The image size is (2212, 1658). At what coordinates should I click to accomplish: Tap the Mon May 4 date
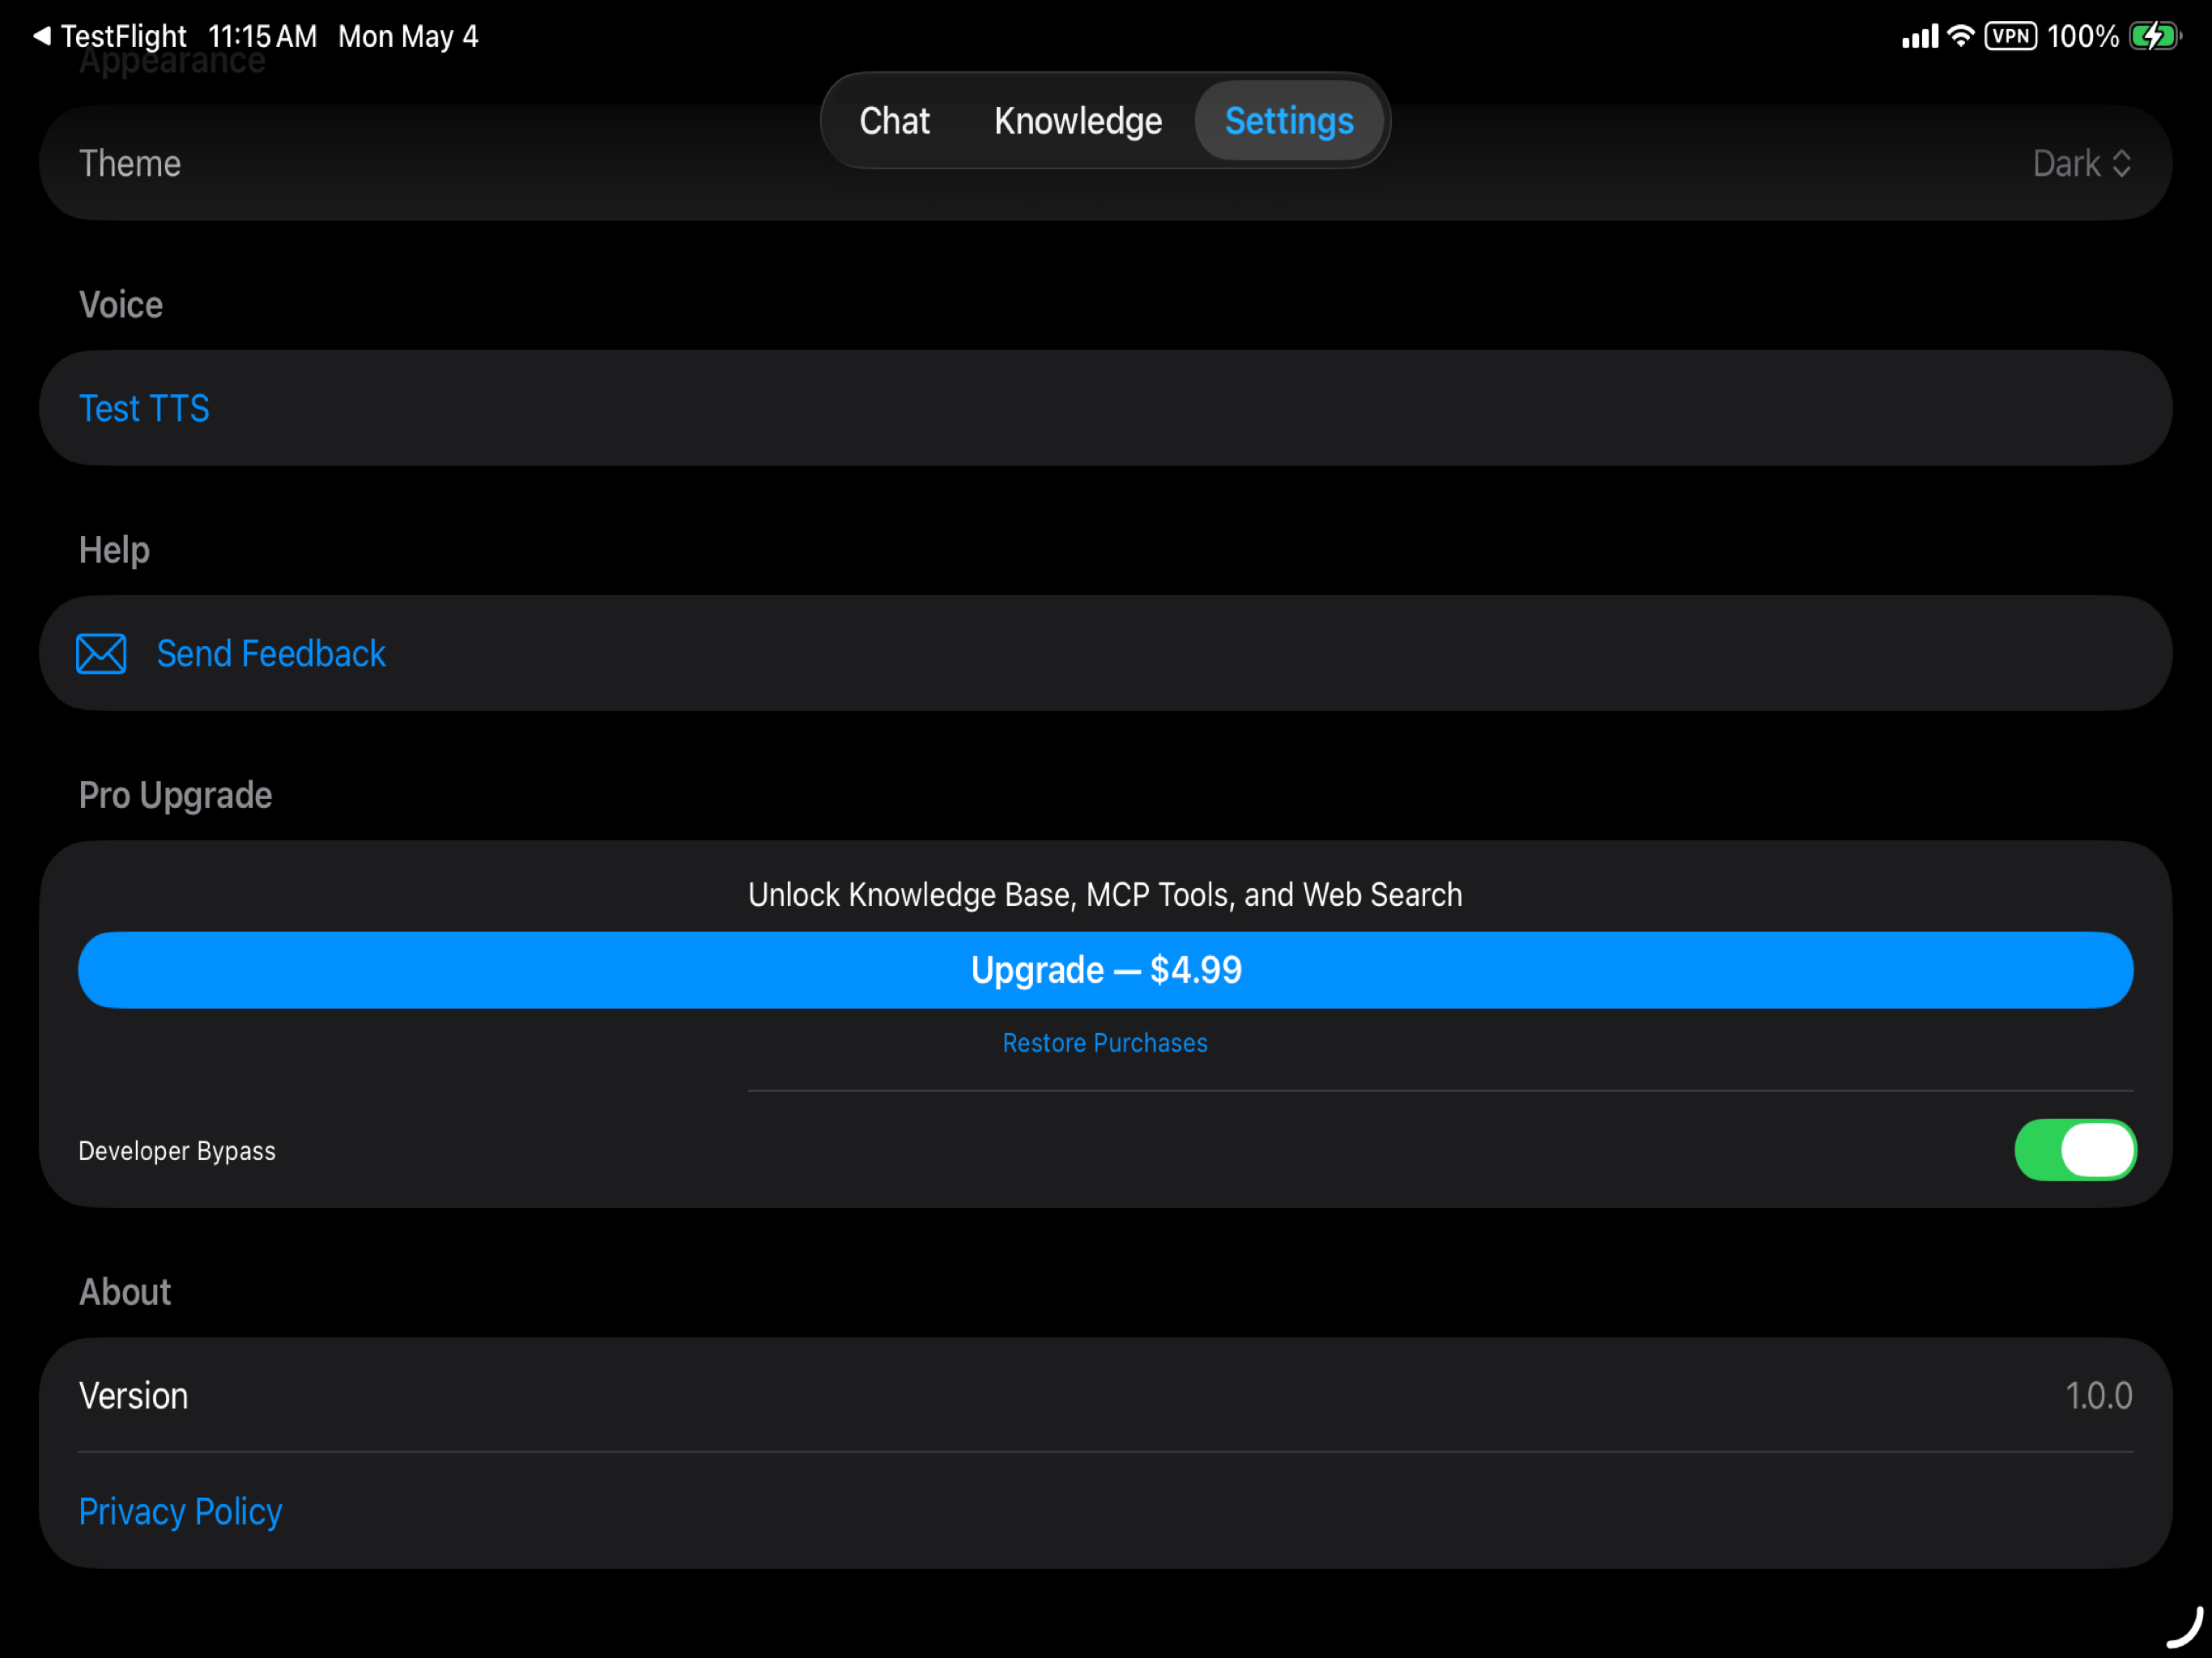click(408, 37)
